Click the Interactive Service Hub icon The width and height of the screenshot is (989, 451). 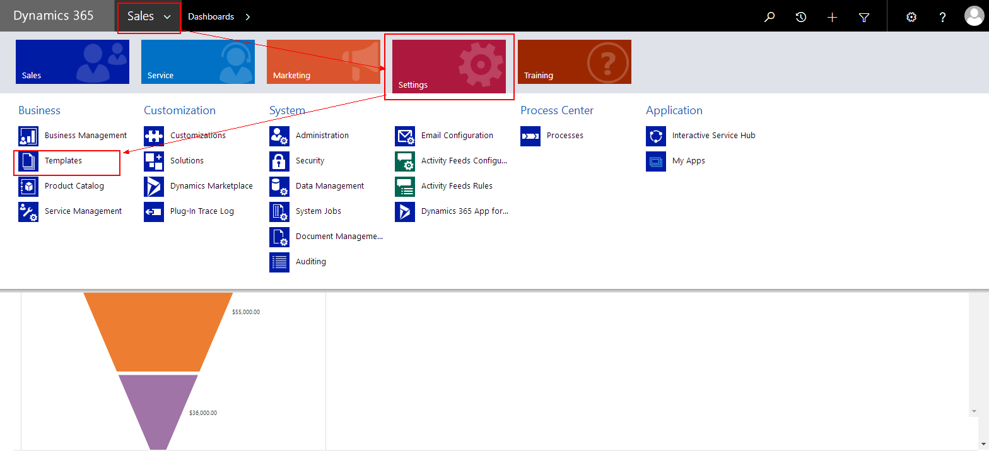pos(656,136)
